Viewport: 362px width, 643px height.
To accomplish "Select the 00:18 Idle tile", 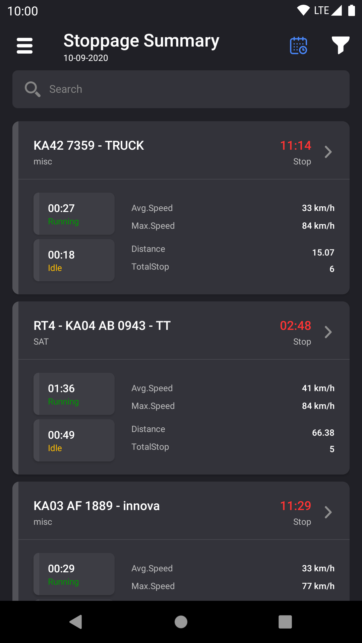I will [x=74, y=260].
